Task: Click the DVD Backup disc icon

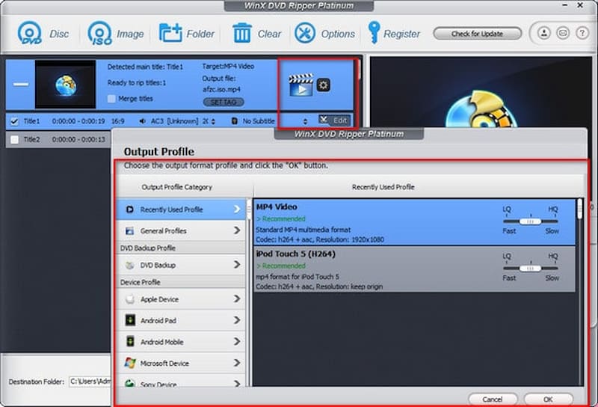Action: 129,265
